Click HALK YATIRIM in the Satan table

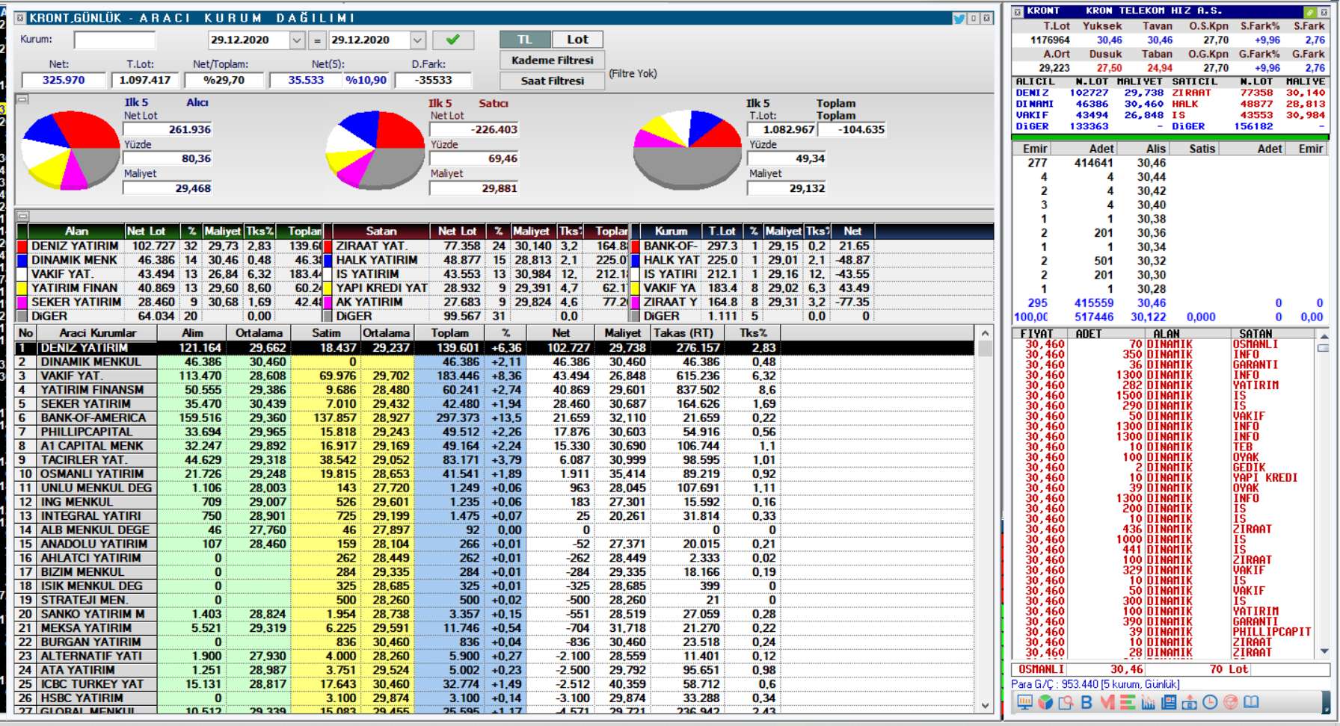[x=377, y=261]
